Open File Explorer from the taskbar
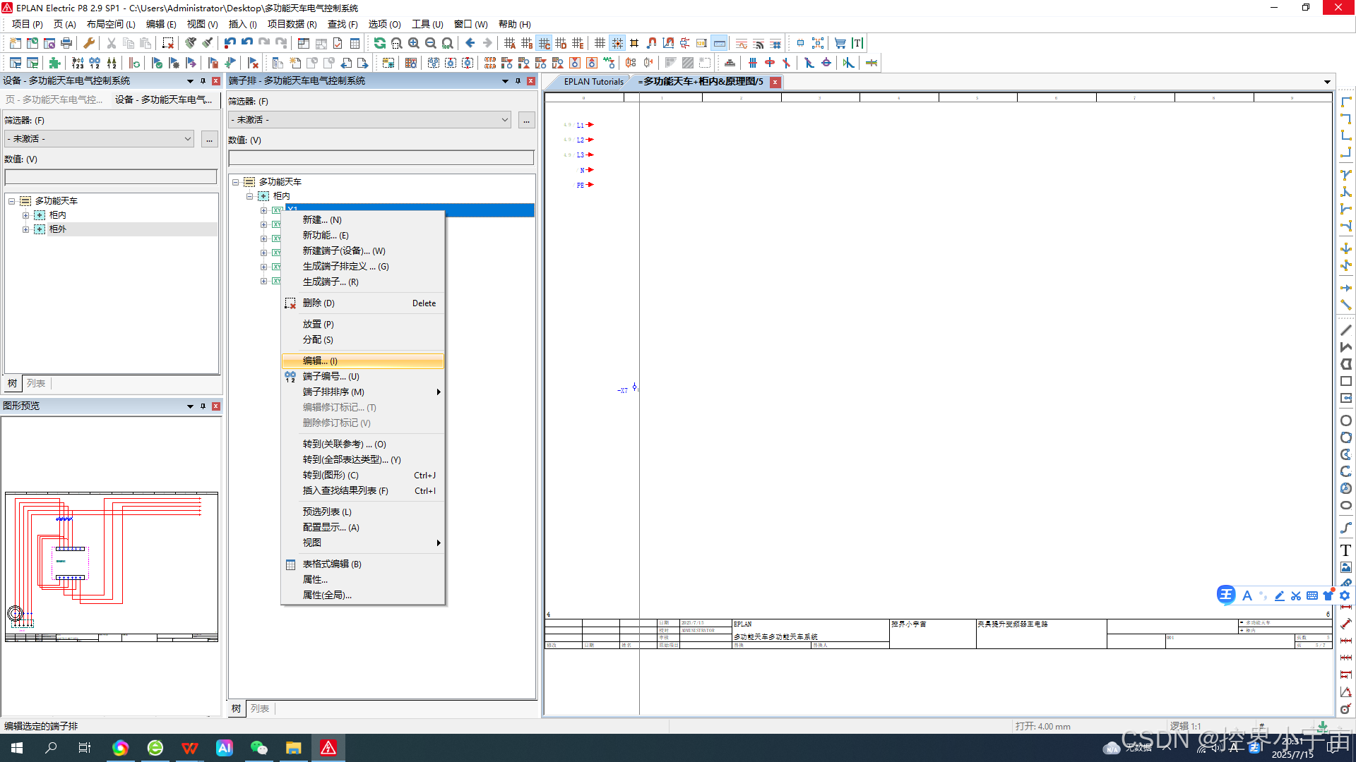 coord(293,748)
